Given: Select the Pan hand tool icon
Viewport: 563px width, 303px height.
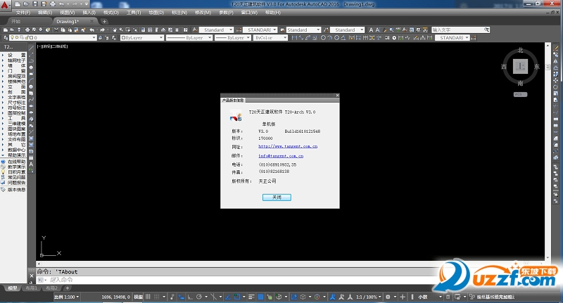Looking at the screenshot, I should pos(115,30).
